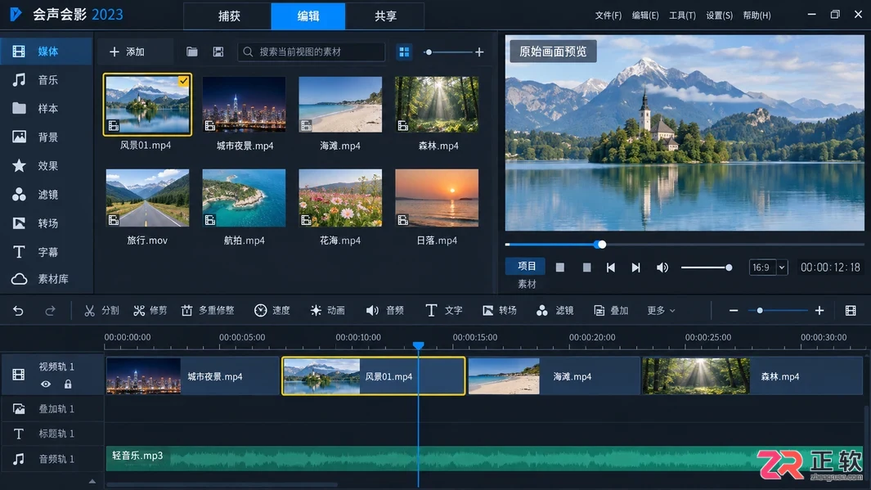Open the 滤镜 tool in timeline toolbar
This screenshot has height=490, width=871.
(x=555, y=311)
